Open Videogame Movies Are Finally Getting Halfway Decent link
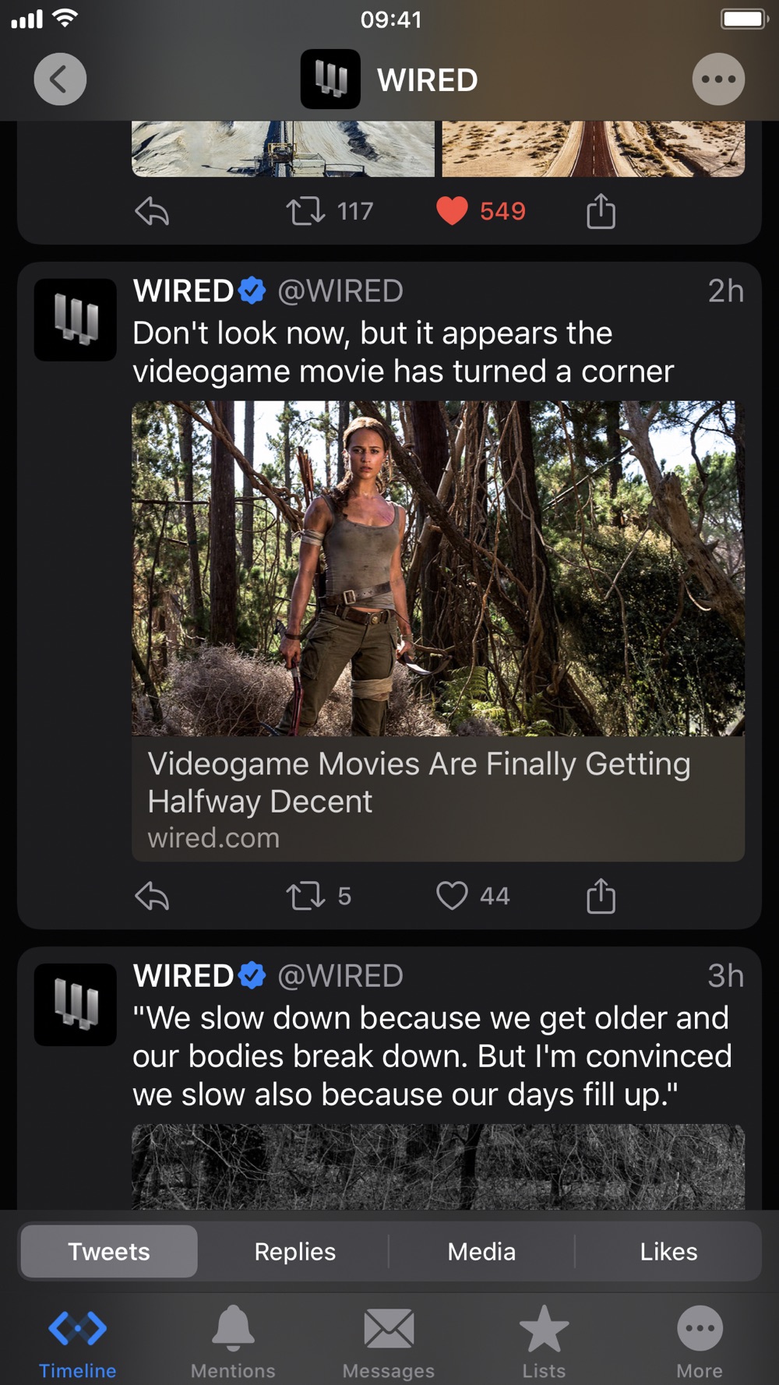The height and width of the screenshot is (1385, 779). pos(438,799)
